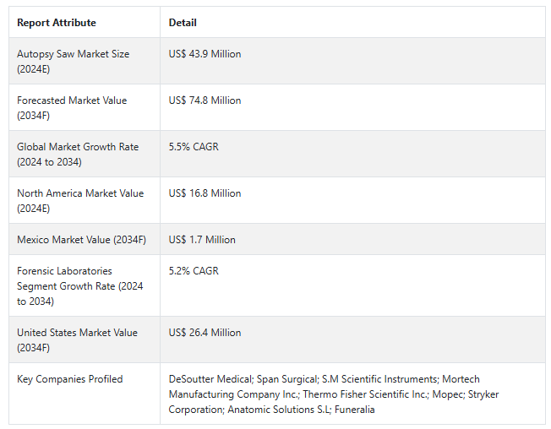Click the 5.5% CAGR value

pyautogui.click(x=194, y=147)
